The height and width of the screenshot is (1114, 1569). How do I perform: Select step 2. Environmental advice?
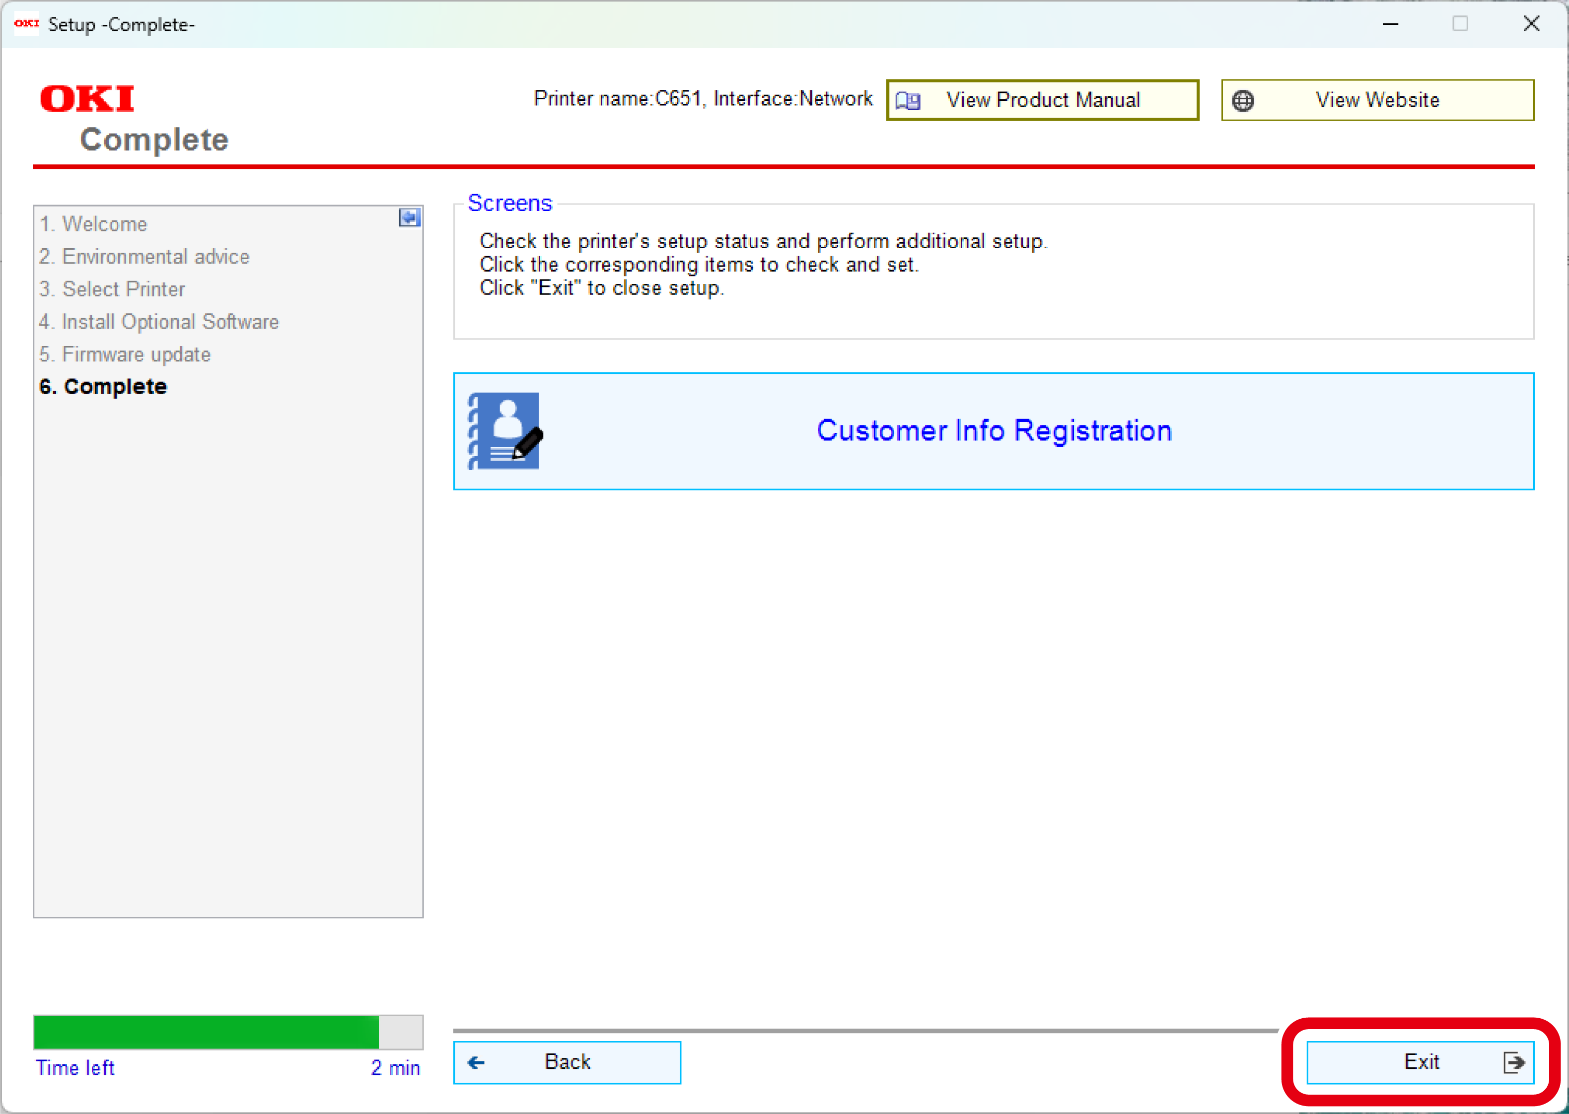[x=144, y=257]
